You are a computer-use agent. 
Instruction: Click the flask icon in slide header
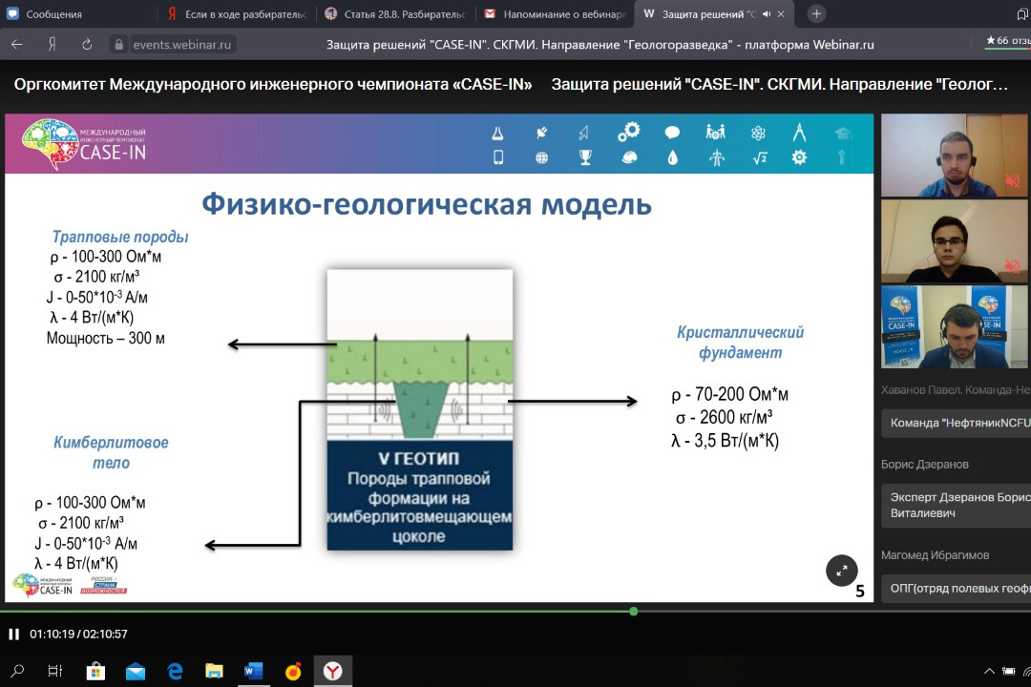coord(497,134)
